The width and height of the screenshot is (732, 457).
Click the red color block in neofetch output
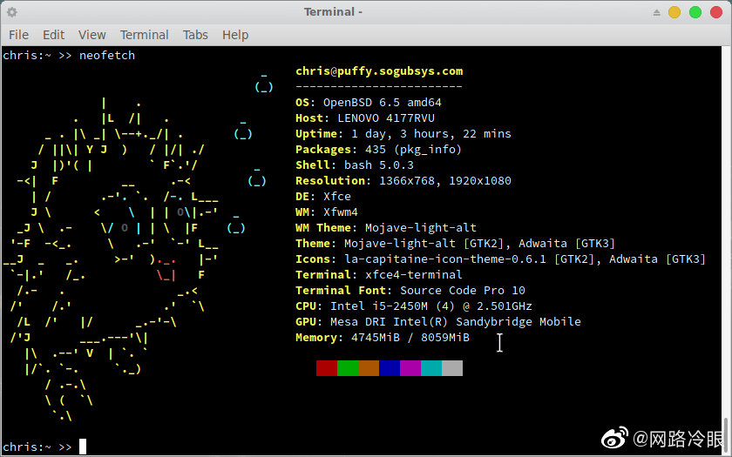[x=327, y=368]
